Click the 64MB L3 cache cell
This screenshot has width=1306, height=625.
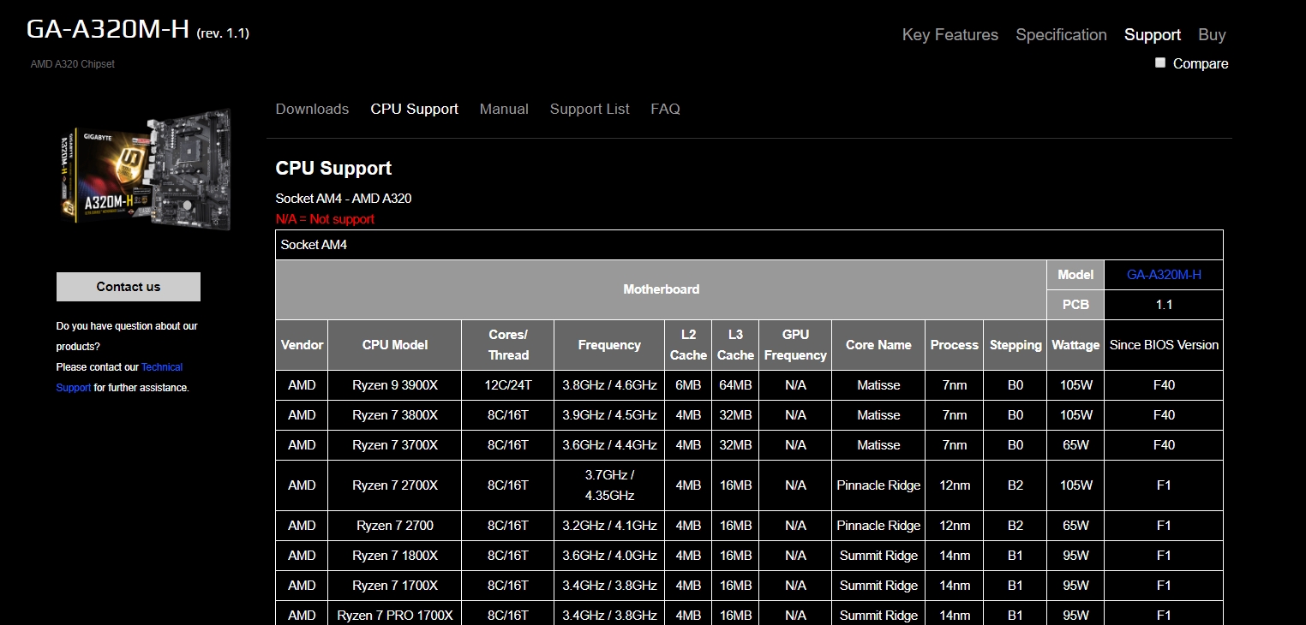(735, 385)
